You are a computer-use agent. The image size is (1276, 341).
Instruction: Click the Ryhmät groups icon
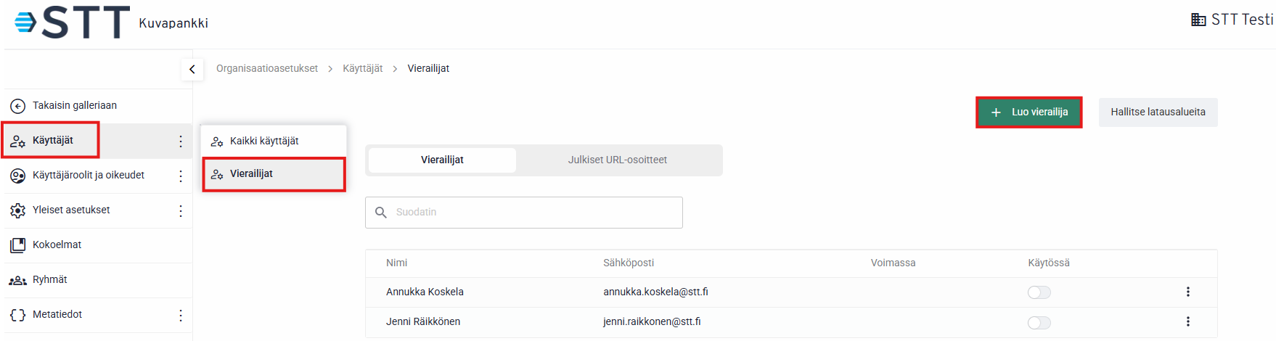[x=18, y=280]
